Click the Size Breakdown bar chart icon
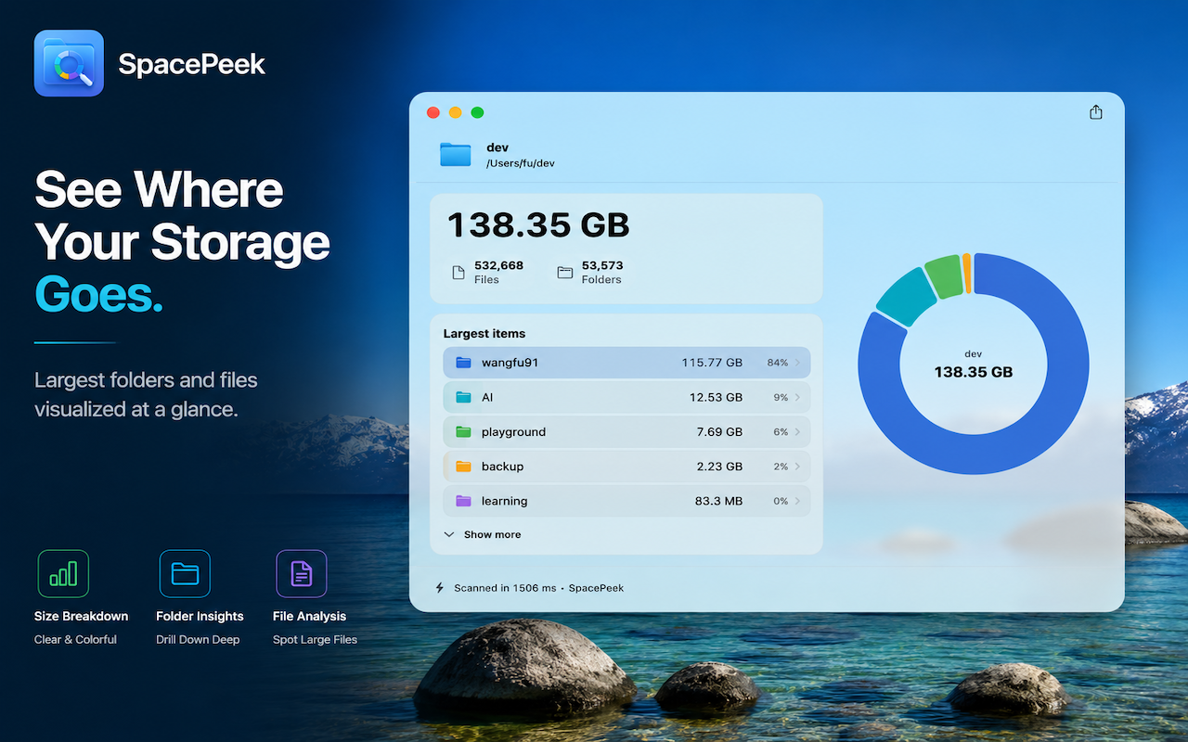The image size is (1188, 742). pos(63,573)
